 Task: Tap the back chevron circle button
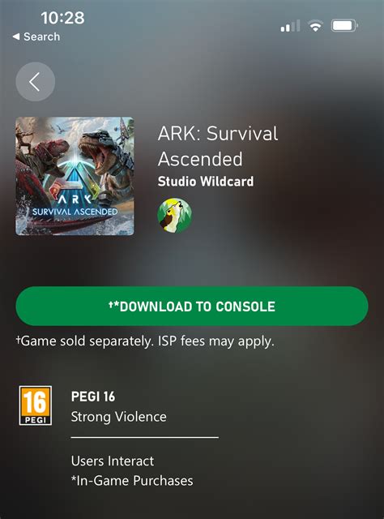35,81
